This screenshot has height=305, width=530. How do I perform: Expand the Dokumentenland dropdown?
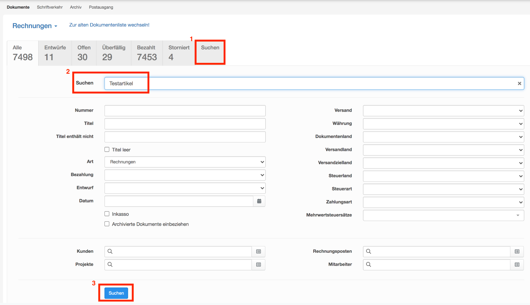coord(444,137)
